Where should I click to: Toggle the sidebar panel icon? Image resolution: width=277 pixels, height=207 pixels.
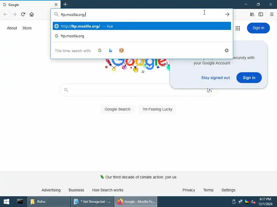click(x=261, y=14)
